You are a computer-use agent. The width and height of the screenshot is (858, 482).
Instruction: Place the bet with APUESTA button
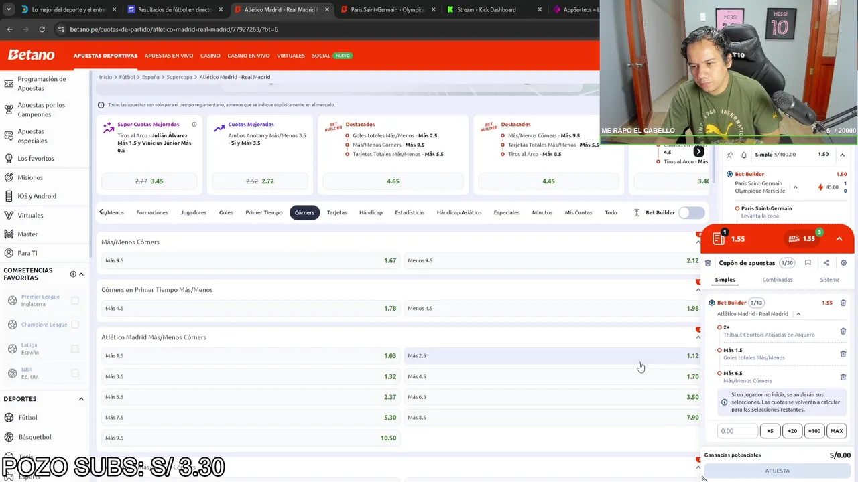[x=778, y=471]
